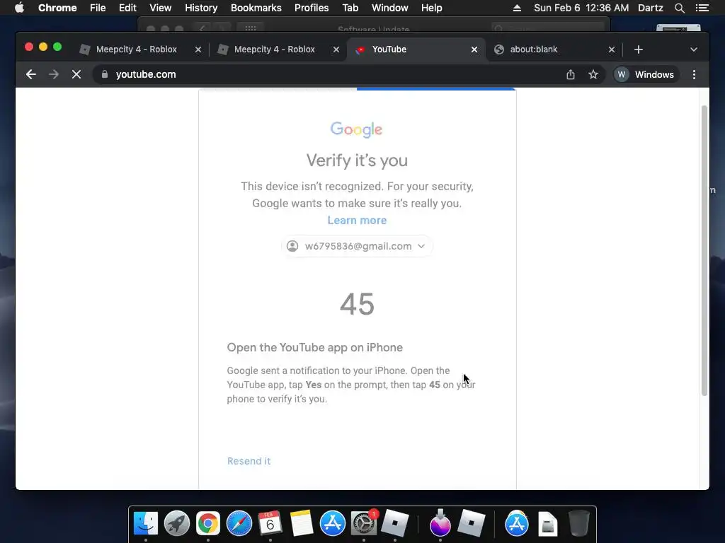Click the page vertical scrollbar
Screen dimensions: 725x543
(x=704, y=250)
